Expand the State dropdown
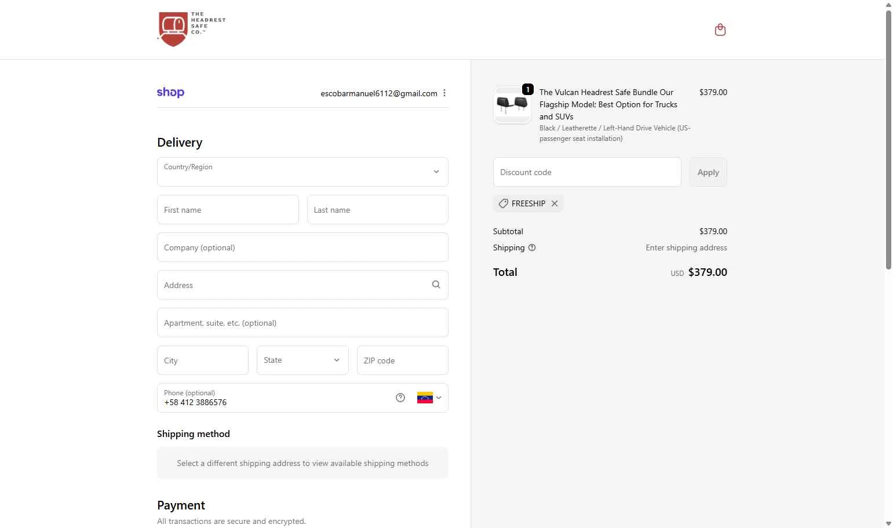 pyautogui.click(x=302, y=360)
